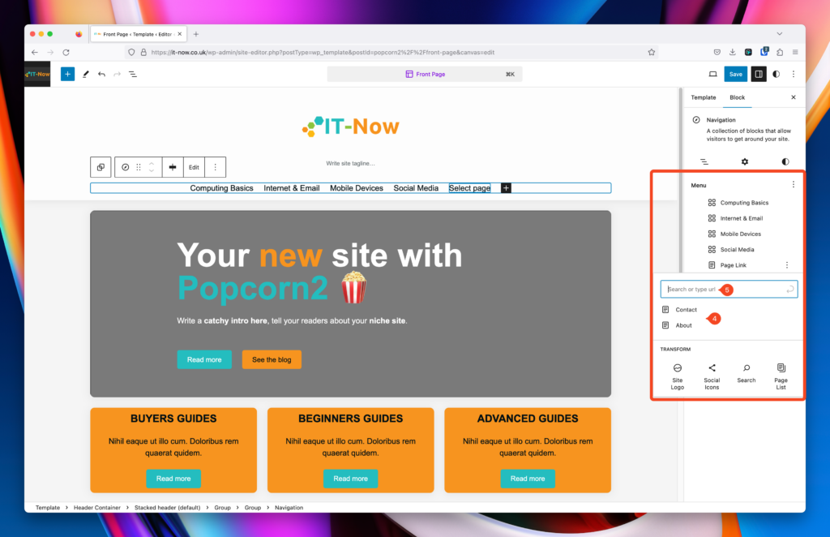This screenshot has height=537, width=830.
Task: Select Social Media in the Menu list
Action: [737, 249]
